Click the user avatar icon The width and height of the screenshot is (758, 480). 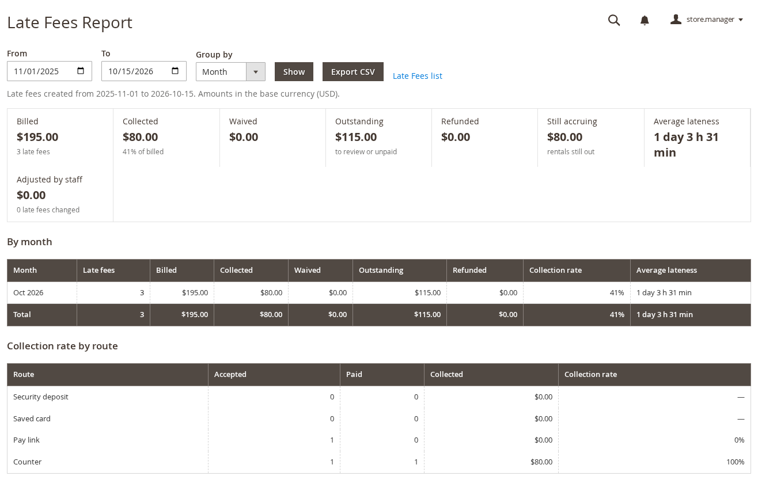coord(676,20)
